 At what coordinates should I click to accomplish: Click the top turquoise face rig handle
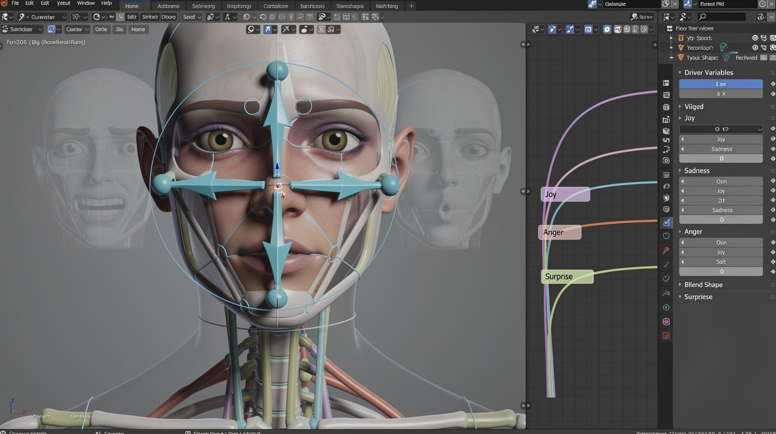tap(277, 71)
